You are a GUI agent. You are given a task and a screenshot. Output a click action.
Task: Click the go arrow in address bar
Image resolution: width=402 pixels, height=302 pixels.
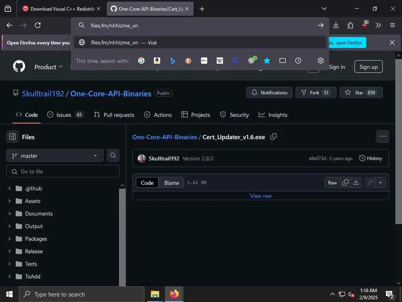320,26
